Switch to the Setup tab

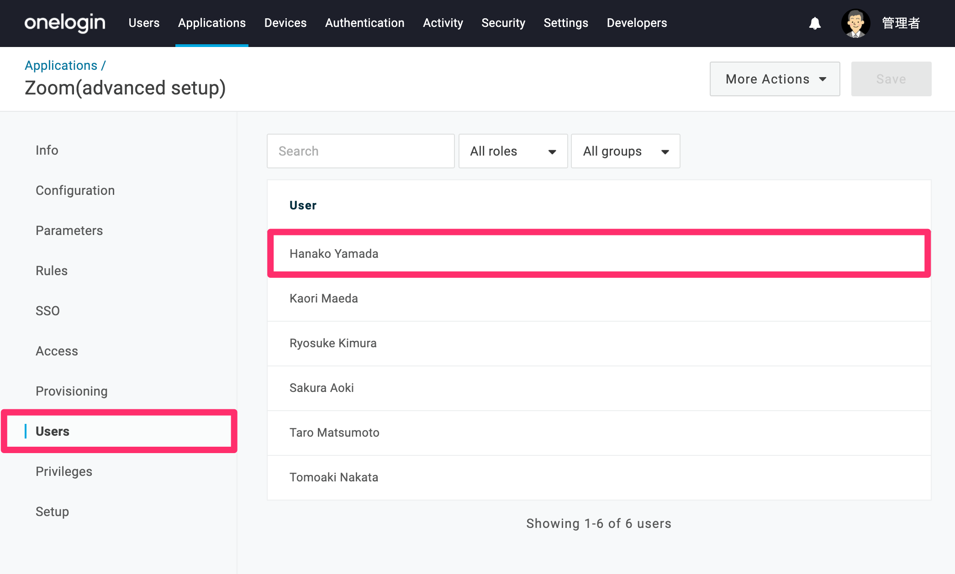(53, 511)
